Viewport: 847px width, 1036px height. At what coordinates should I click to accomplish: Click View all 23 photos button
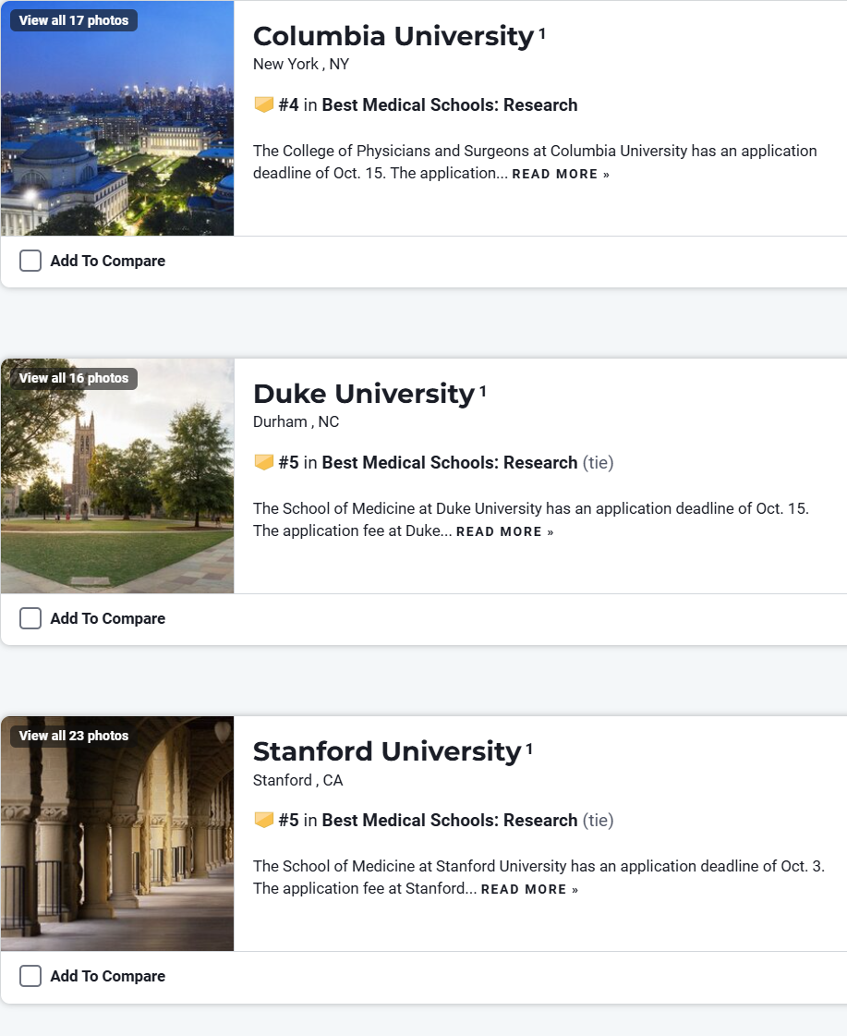coord(74,736)
